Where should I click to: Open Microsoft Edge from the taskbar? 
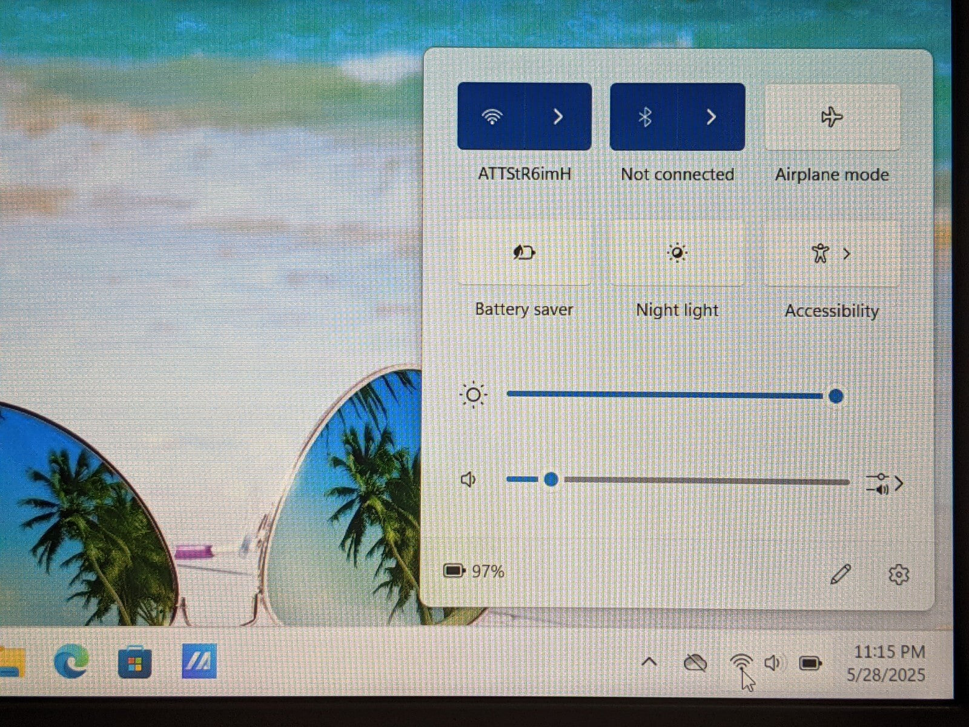(x=71, y=661)
